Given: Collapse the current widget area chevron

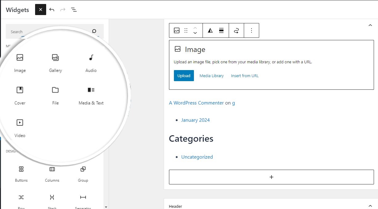Looking at the screenshot, I should (x=370, y=26).
